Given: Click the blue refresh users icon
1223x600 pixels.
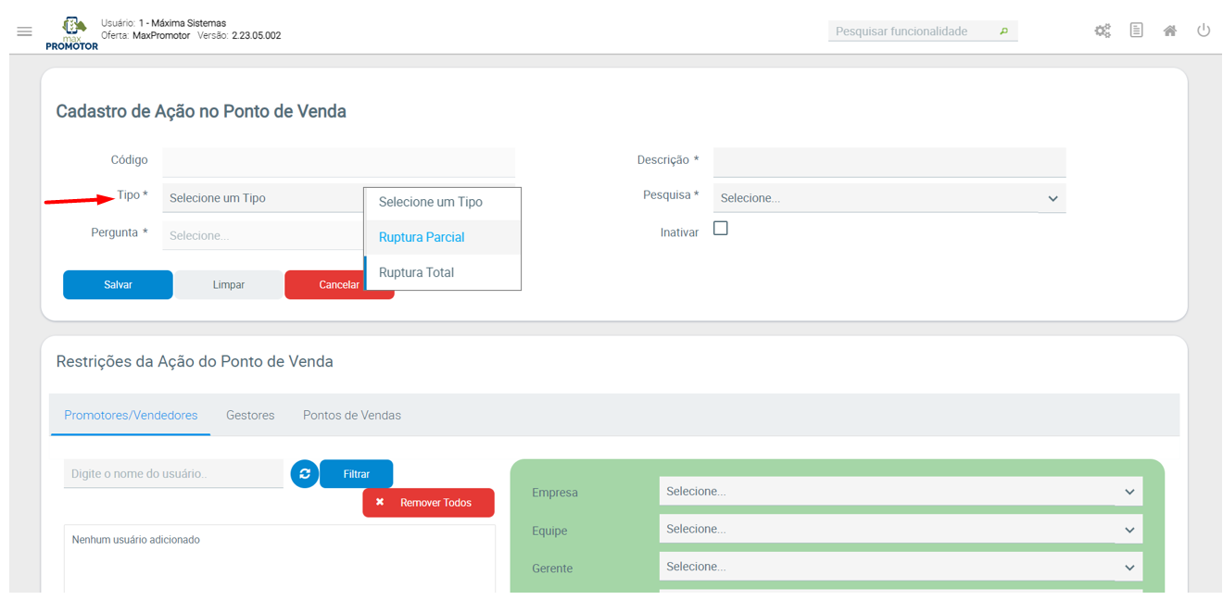Looking at the screenshot, I should click(x=305, y=474).
